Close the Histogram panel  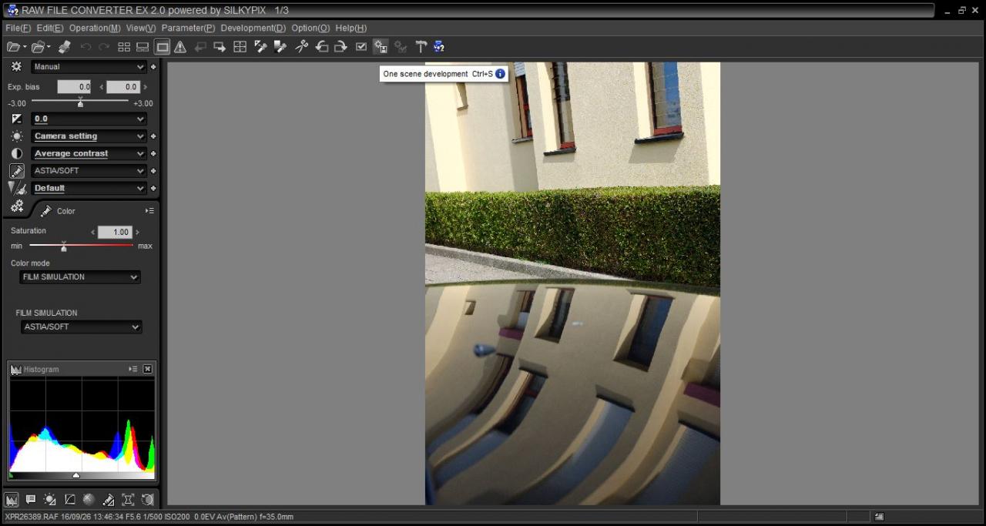pyautogui.click(x=148, y=370)
